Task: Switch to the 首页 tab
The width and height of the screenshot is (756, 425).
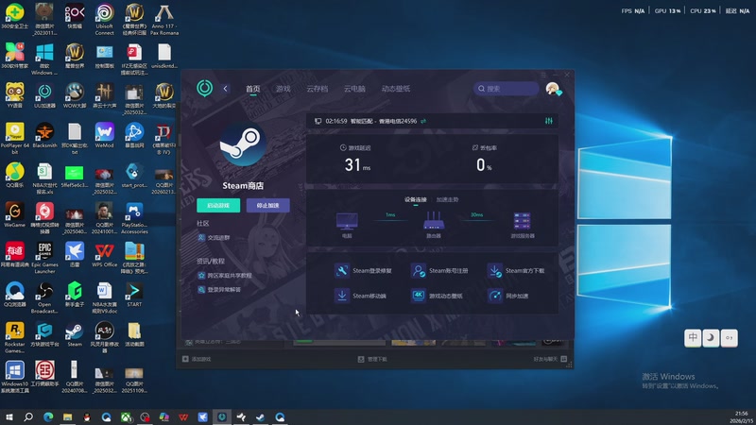Action: point(252,89)
